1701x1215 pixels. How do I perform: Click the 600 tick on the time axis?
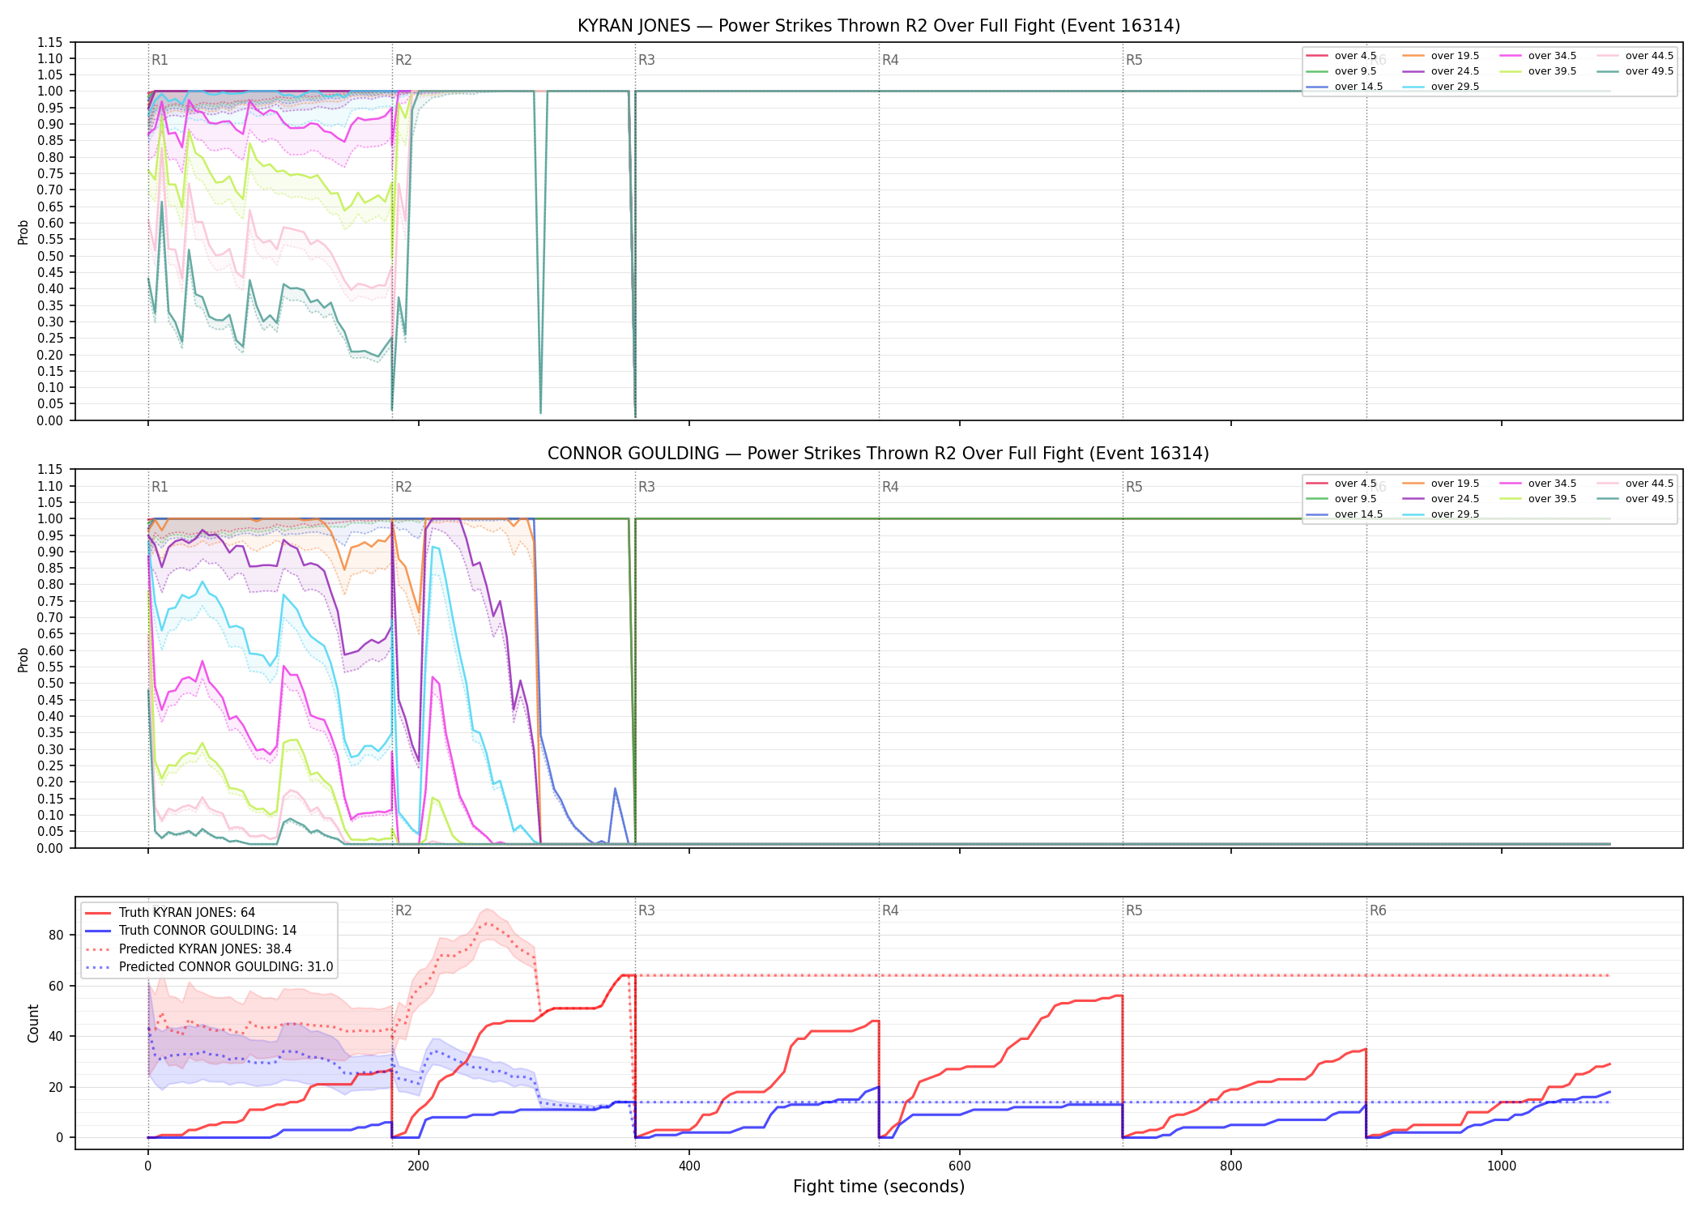coord(960,1166)
